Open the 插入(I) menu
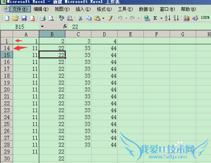Screen dimensions: 211x163 (83, 9)
